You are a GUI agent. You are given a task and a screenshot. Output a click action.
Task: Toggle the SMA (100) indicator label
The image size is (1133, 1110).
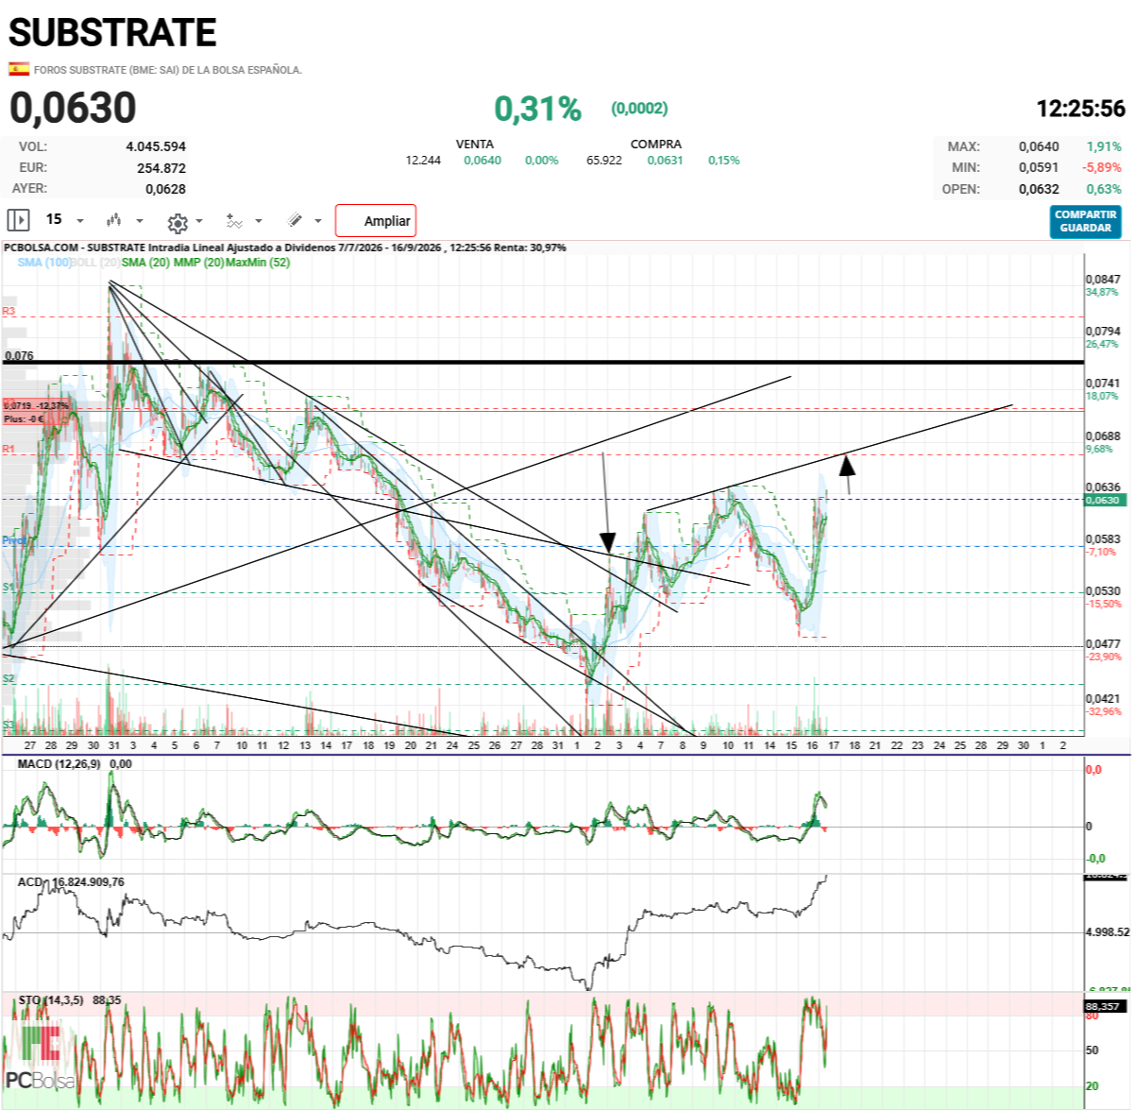44,263
